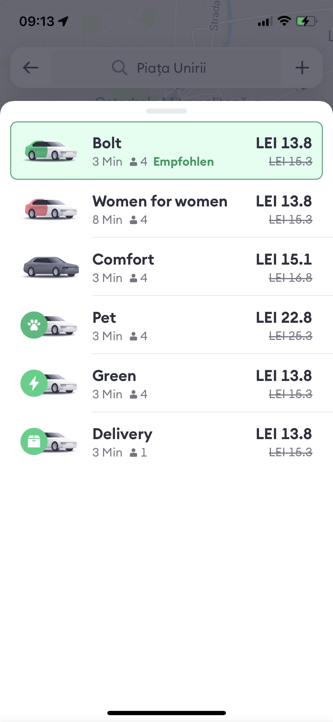Viewport: 333px width, 722px height.
Task: Tap the Comfort price LEI 15.1
Action: pyautogui.click(x=284, y=259)
